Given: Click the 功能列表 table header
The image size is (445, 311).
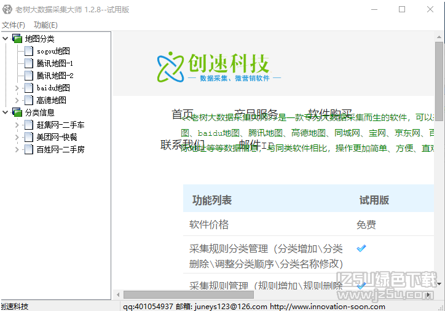Looking at the screenshot, I should click(212, 200).
